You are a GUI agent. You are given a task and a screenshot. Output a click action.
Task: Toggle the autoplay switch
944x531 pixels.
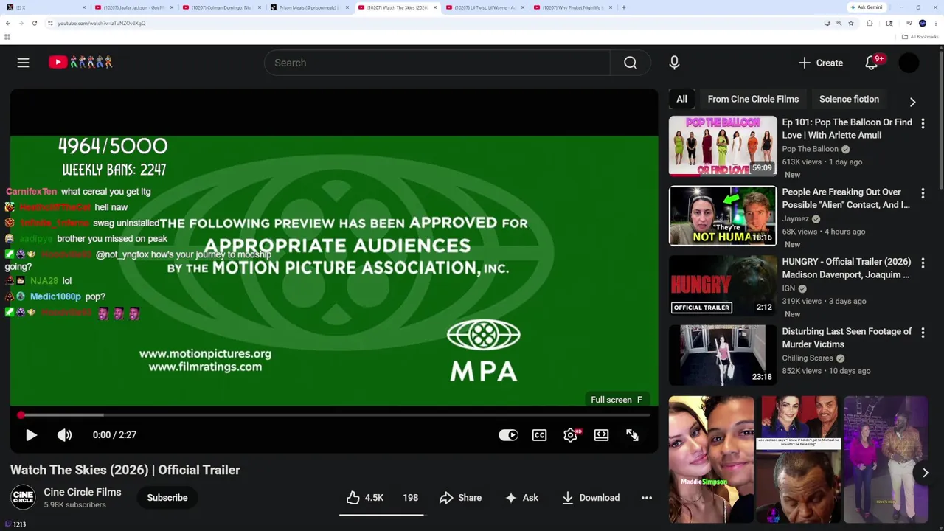point(508,435)
